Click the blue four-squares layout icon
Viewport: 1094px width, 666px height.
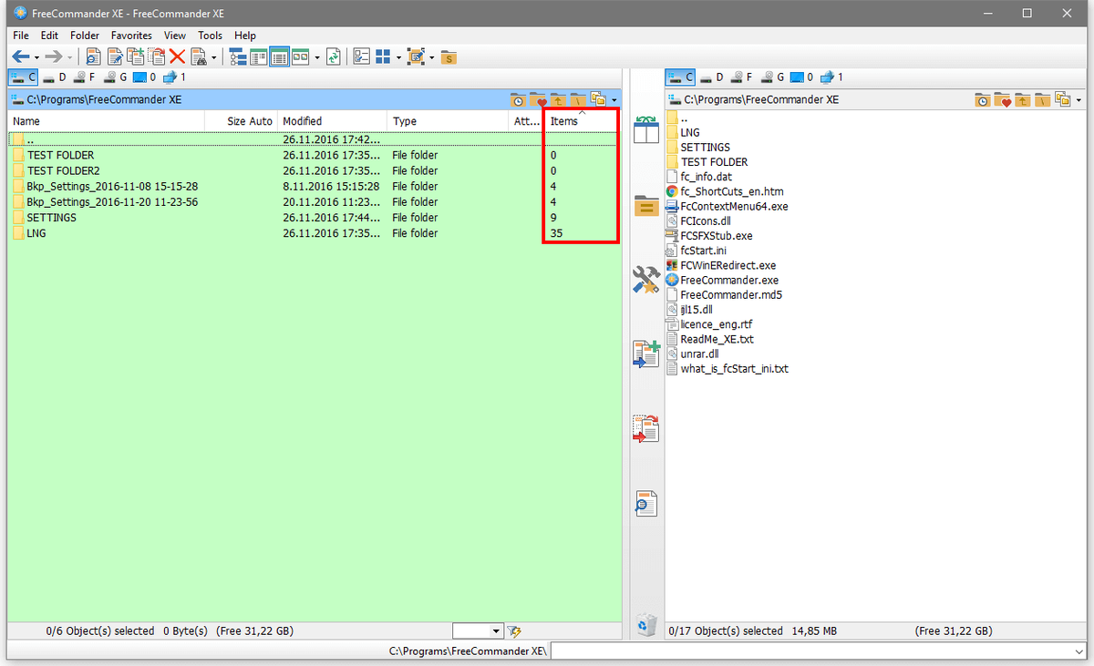(x=384, y=56)
